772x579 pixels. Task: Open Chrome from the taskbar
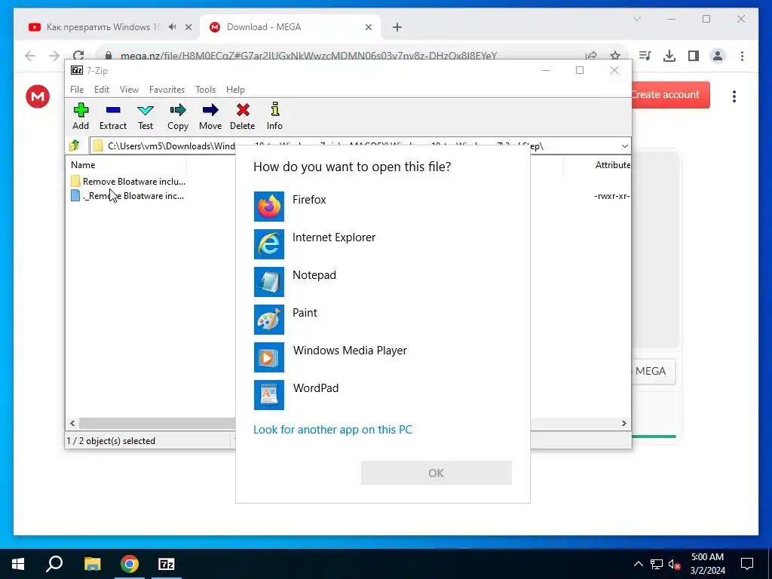tap(130, 564)
